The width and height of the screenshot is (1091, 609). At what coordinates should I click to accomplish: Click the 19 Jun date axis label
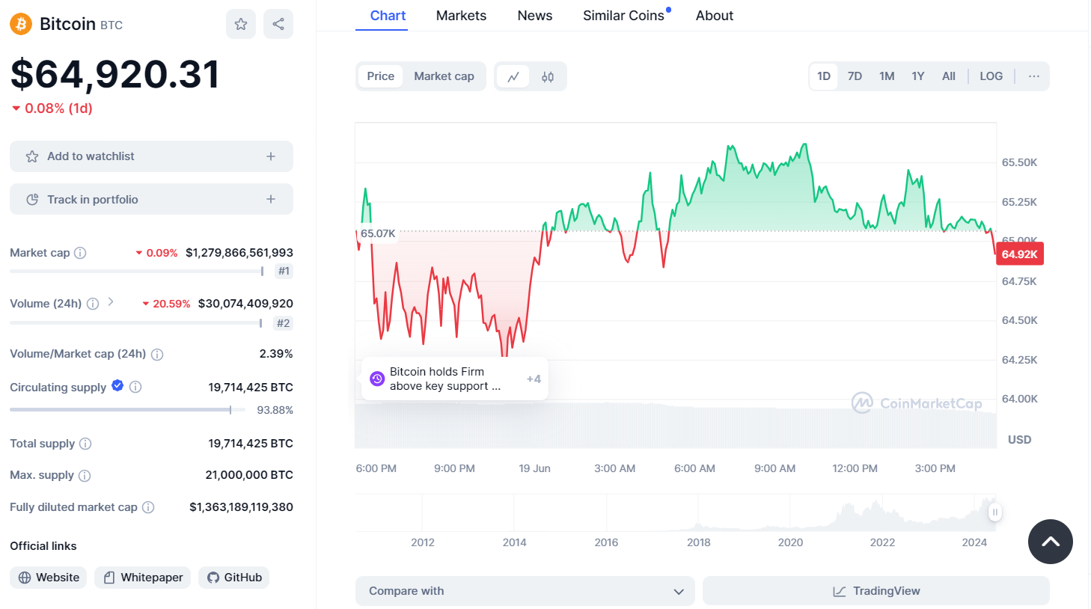(534, 468)
